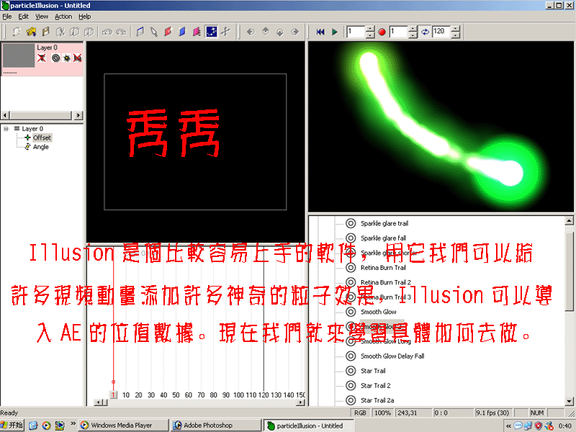Image resolution: width=576 pixels, height=432 pixels.
Task: Select the Layer 0 gray thumbnail
Action: (x=19, y=56)
